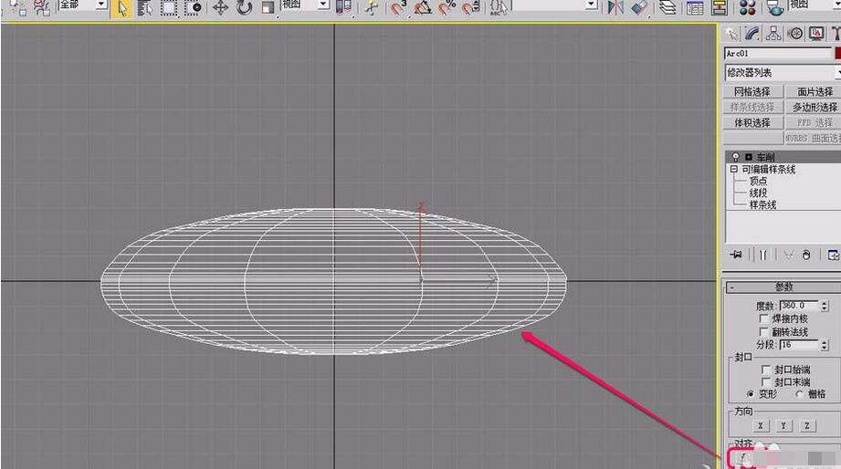The image size is (841, 469).
Task: Activate the Select and Scale tool
Action: tap(268, 8)
